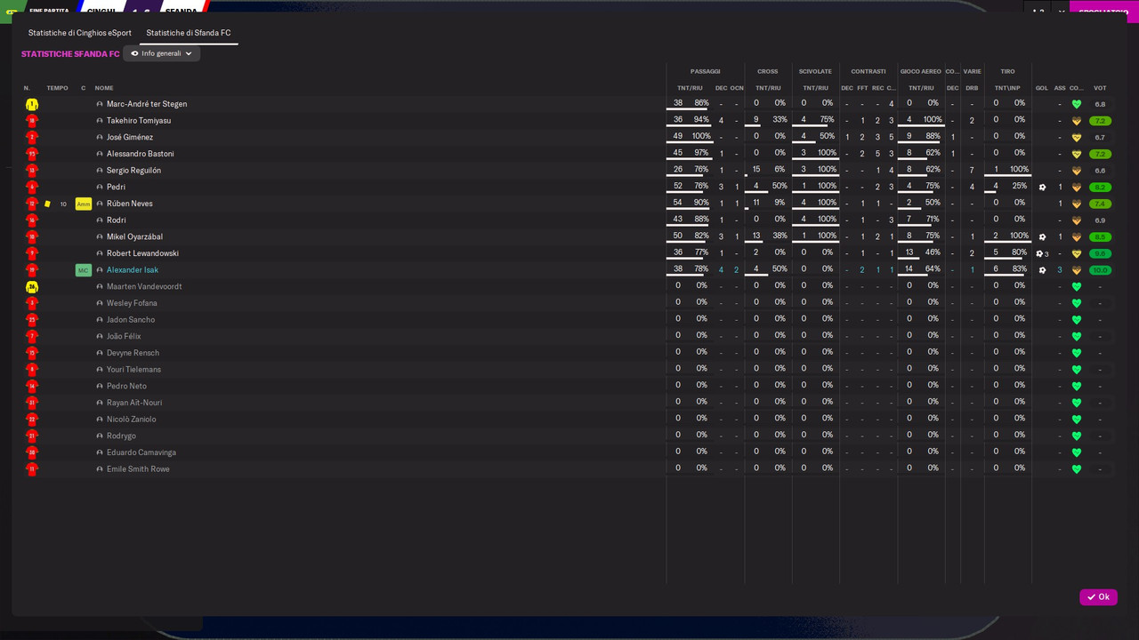The height and width of the screenshot is (640, 1139).
Task: Click the red shirt icon for João Félix
Action: pyautogui.click(x=32, y=337)
